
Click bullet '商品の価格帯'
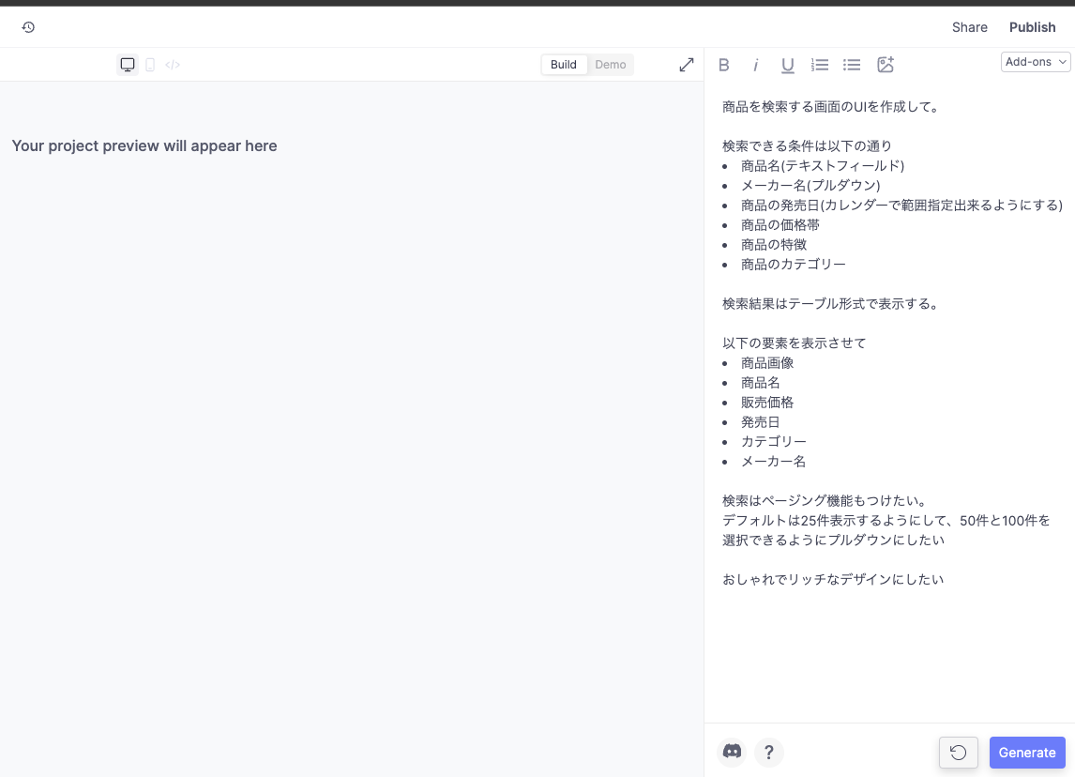click(x=780, y=225)
